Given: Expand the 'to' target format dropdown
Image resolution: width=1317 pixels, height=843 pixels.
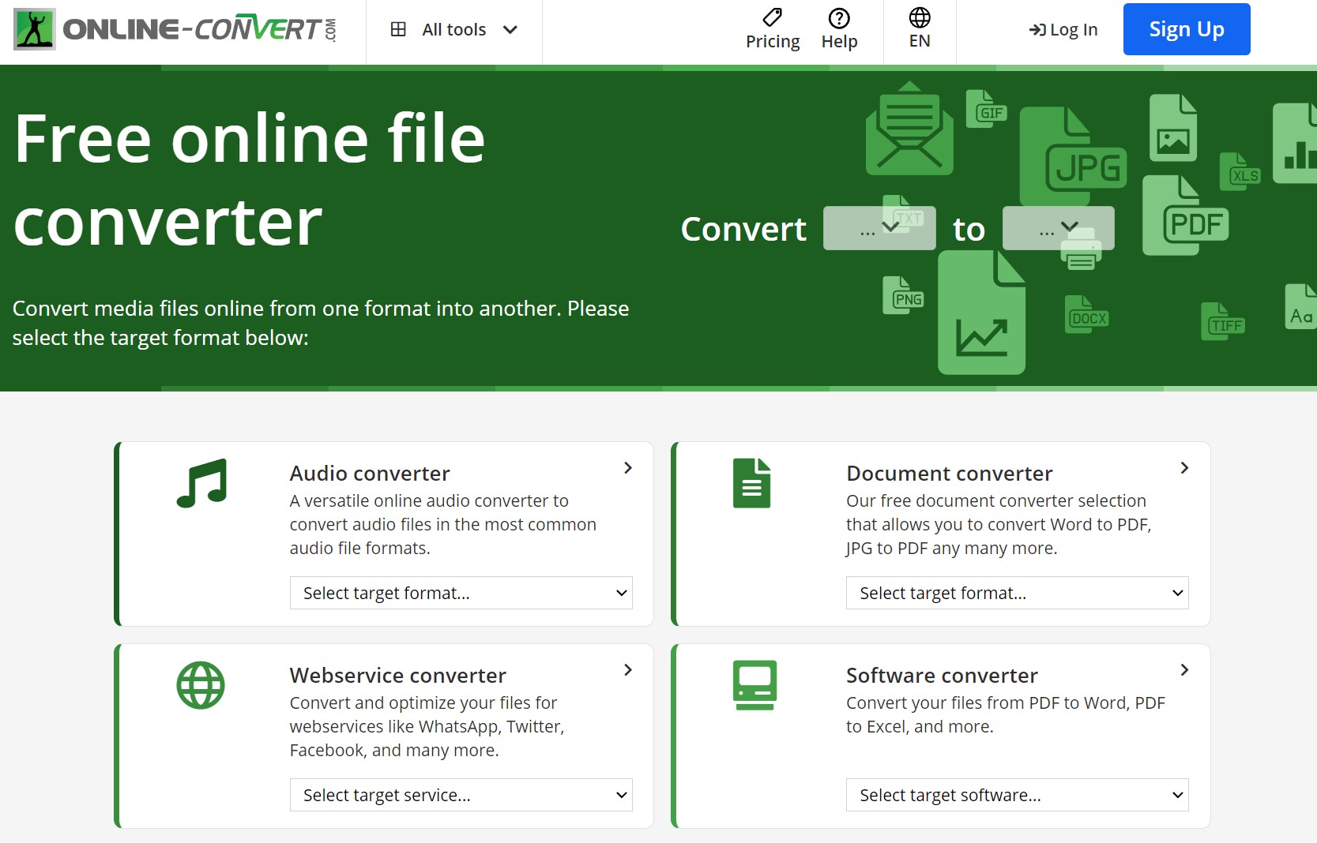Looking at the screenshot, I should (1058, 229).
